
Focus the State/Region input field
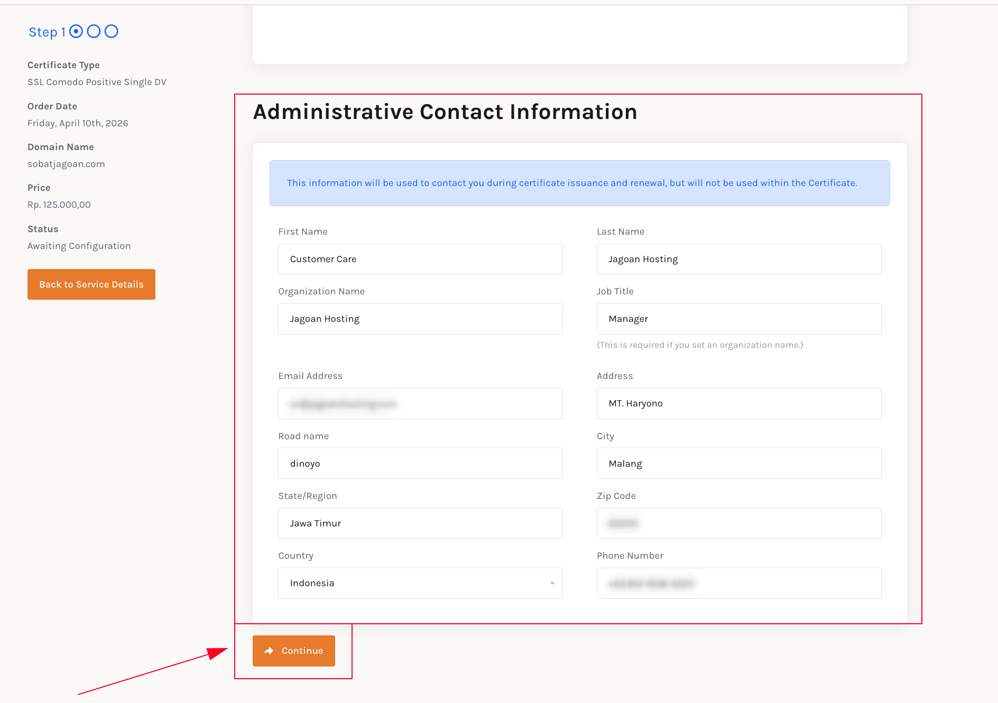420,523
